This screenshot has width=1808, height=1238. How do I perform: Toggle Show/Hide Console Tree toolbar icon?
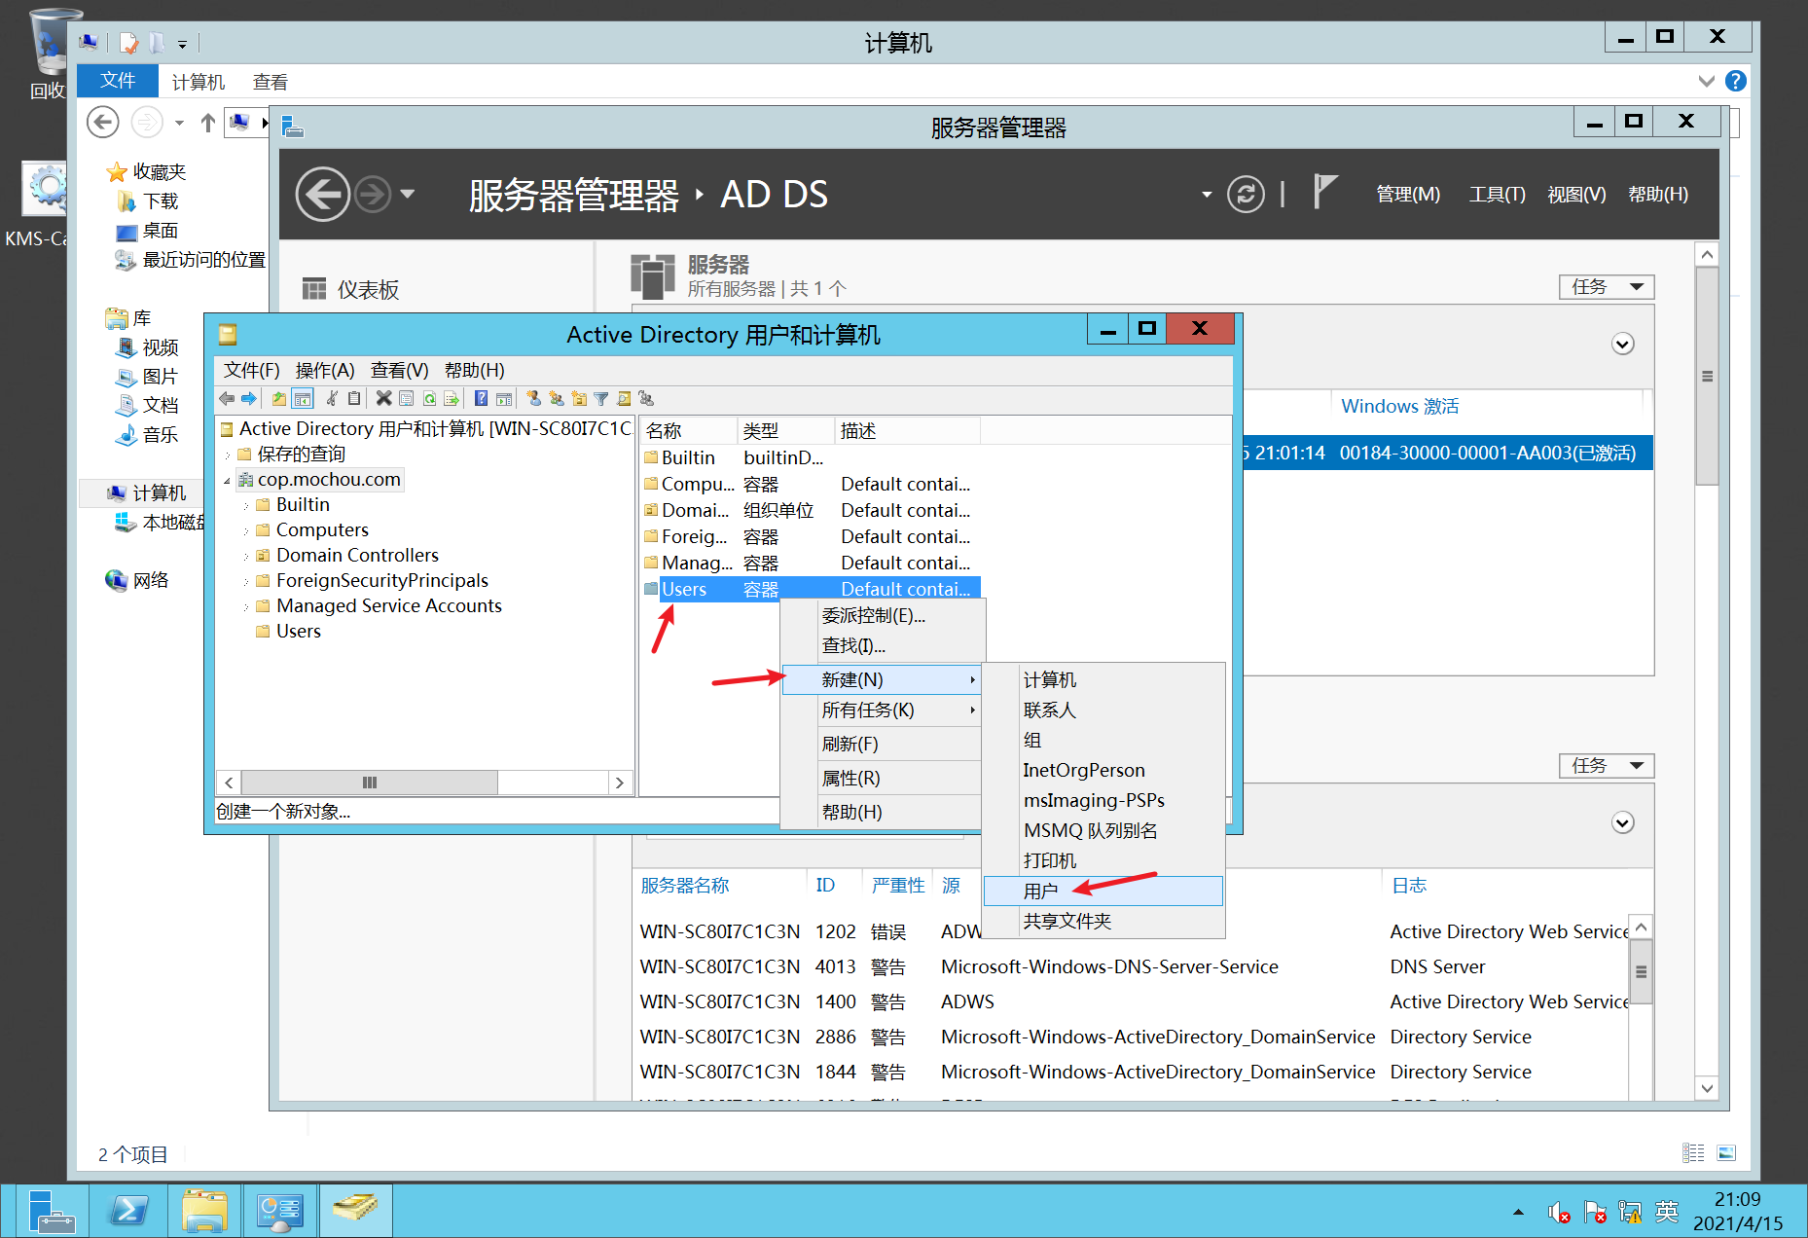[303, 398]
